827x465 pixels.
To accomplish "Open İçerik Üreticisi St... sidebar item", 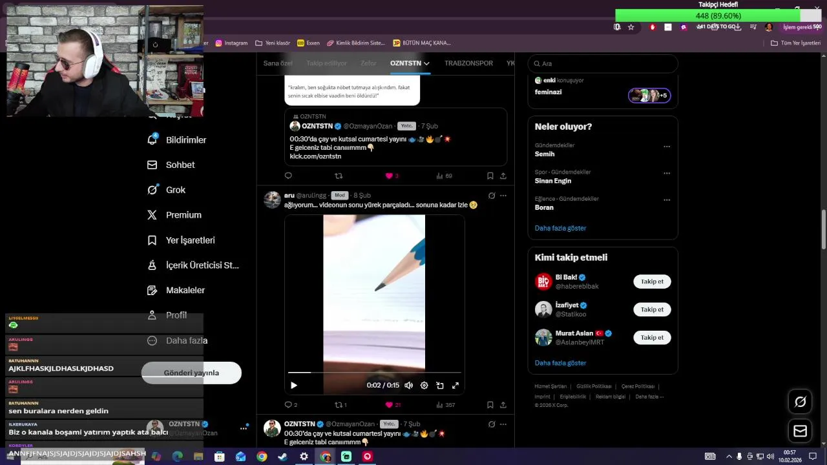I will click(x=193, y=265).
